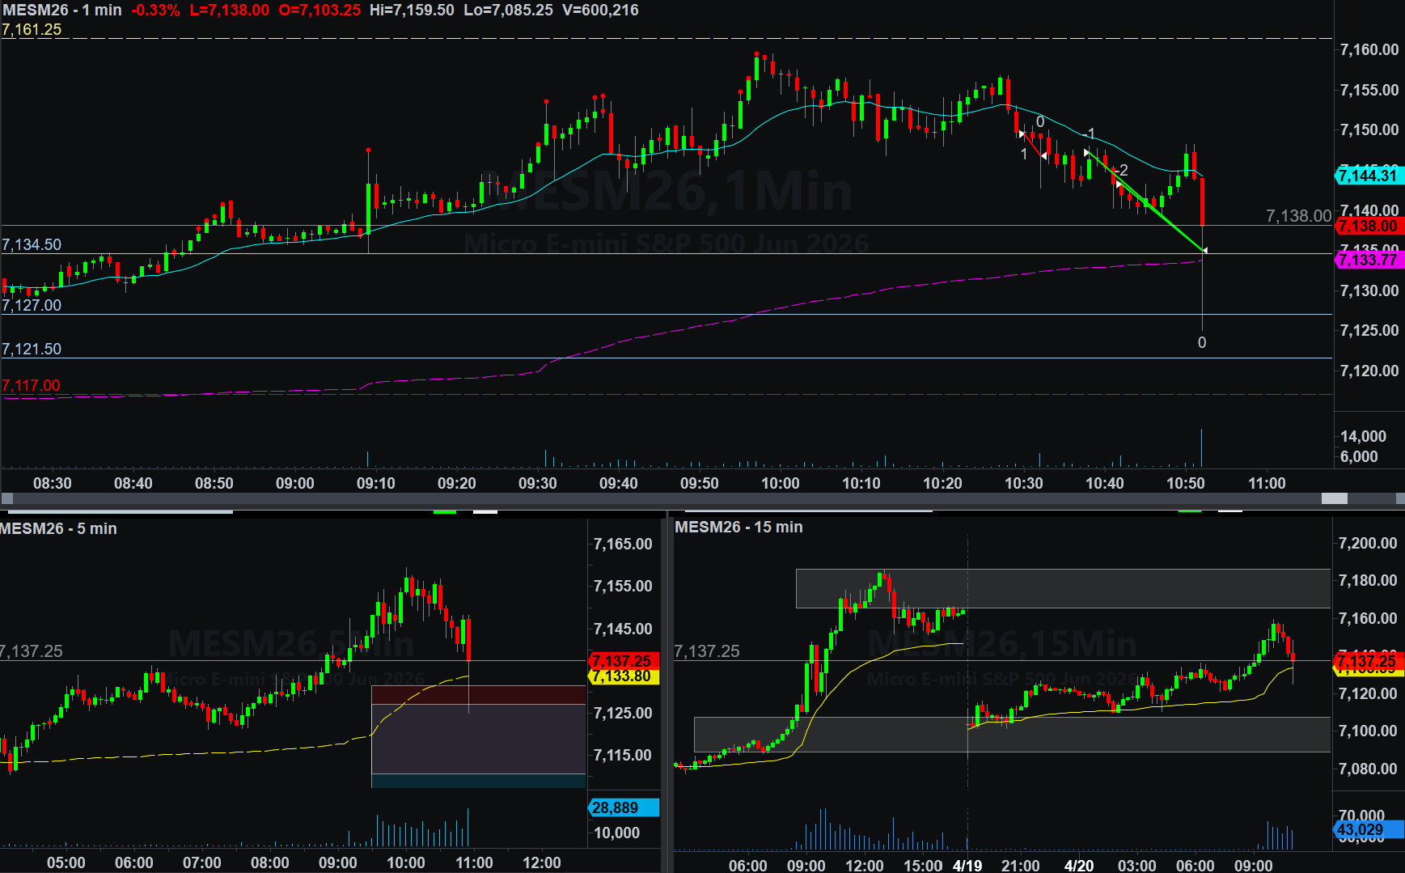Select the MESM26 - 15 min chart title
Image resolution: width=1405 pixels, height=873 pixels.
(x=738, y=527)
